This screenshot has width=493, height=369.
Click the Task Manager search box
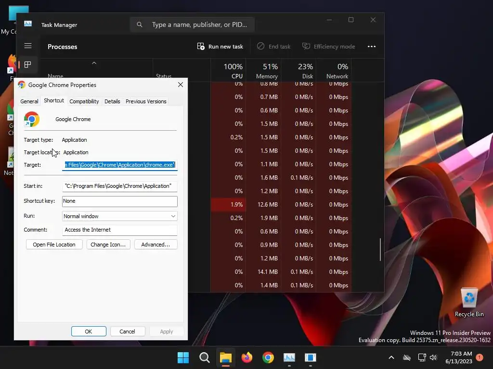pyautogui.click(x=192, y=25)
